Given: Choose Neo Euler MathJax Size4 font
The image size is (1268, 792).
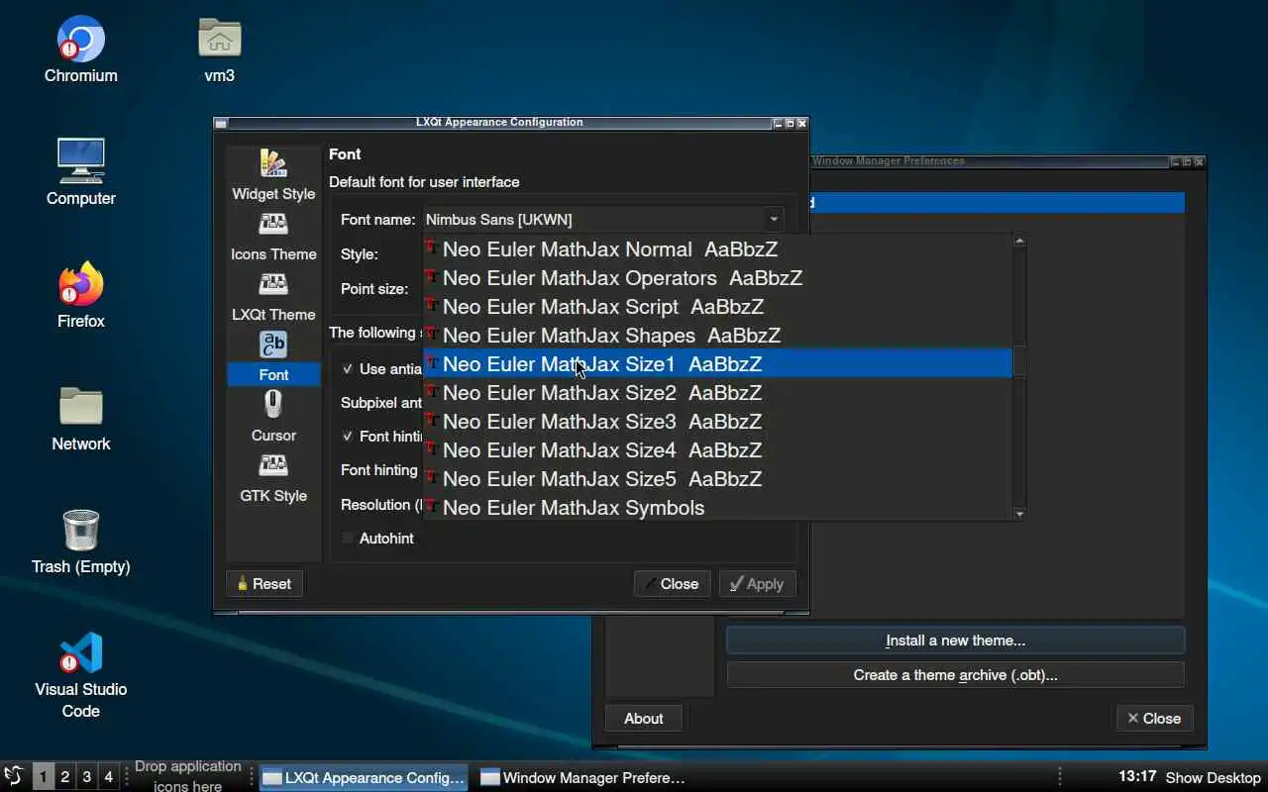Looking at the screenshot, I should (x=718, y=450).
